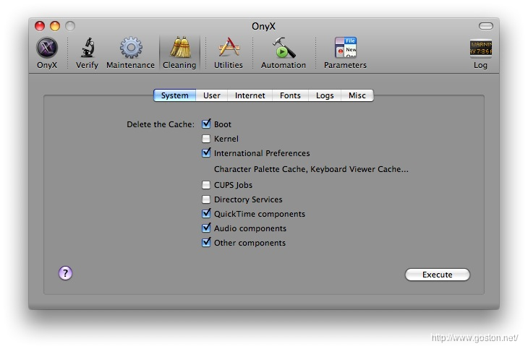Viewport: 528px width, 349px height.
Task: Click the OnyX window title text
Action: [264, 26]
